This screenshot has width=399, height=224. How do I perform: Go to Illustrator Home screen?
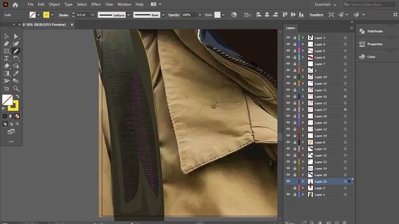(15, 4)
